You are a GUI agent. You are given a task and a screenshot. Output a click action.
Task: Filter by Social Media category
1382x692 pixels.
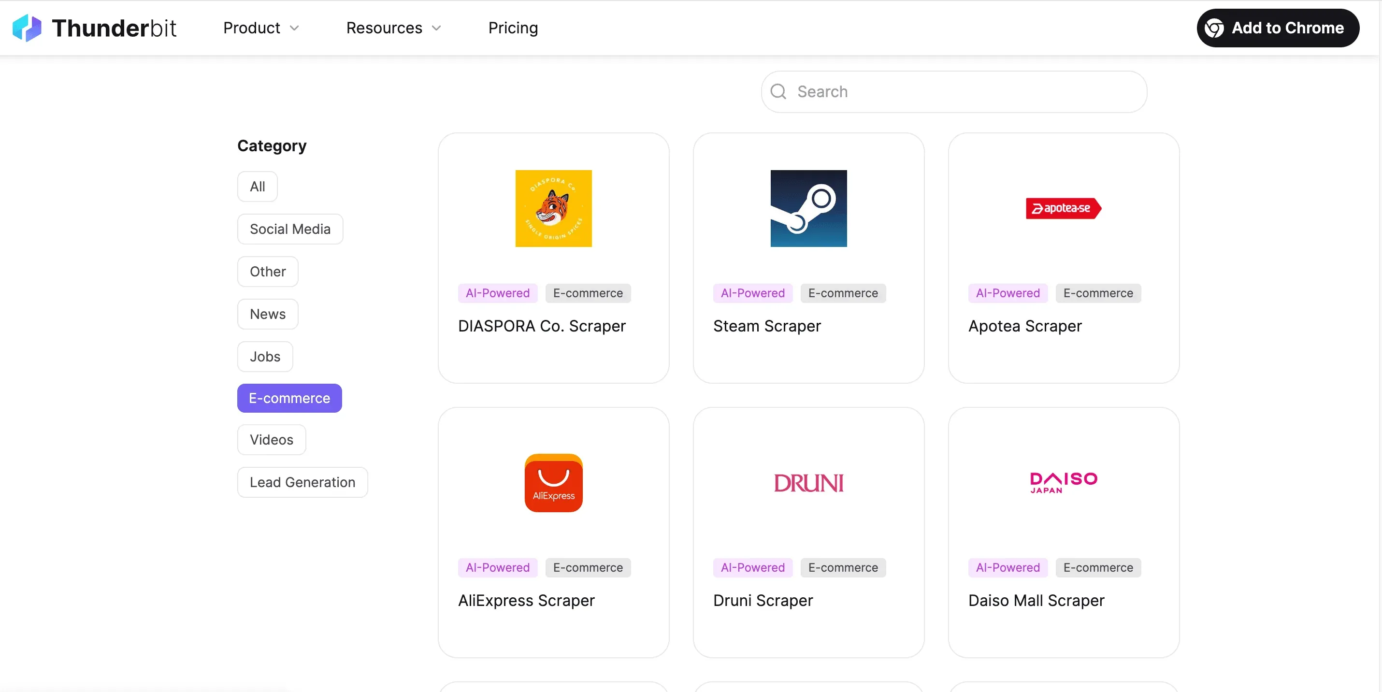click(x=290, y=229)
